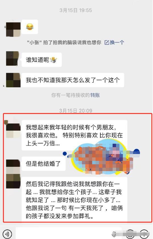Tap the voice message icon
The width and height of the screenshot is (153, 239).
coord(7,234)
